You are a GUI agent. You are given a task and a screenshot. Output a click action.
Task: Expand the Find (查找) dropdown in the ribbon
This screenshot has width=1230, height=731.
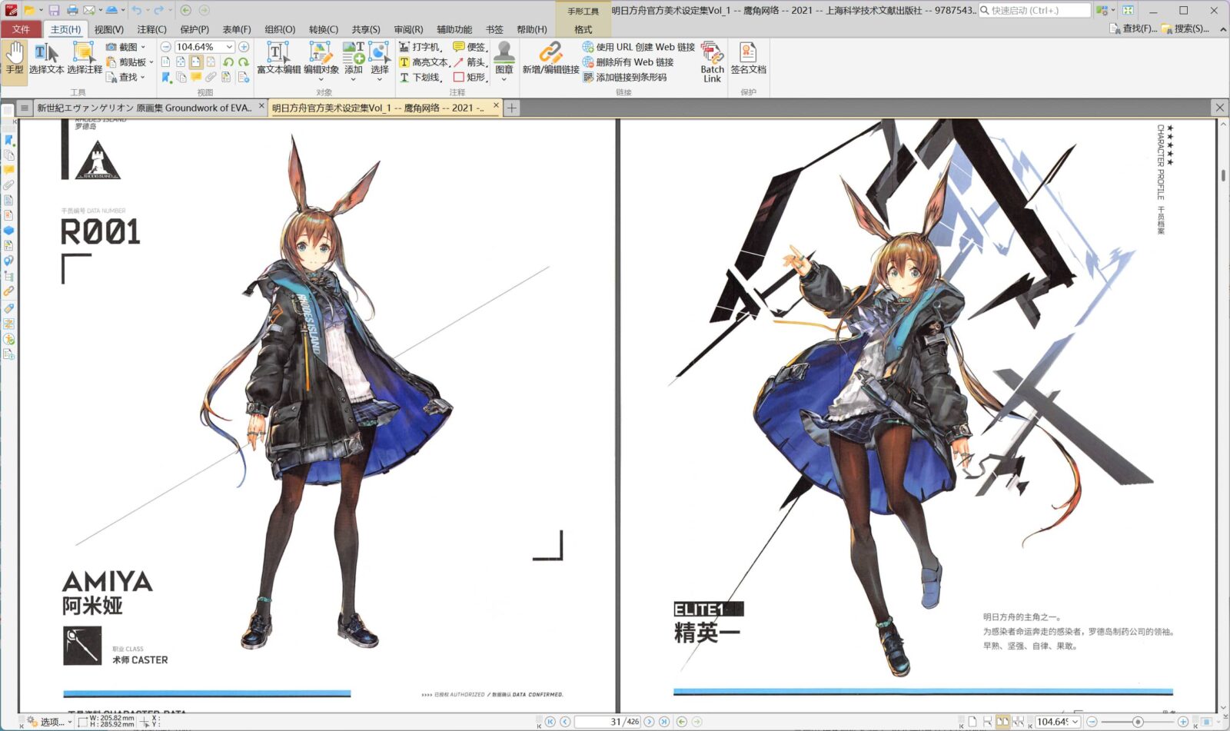(x=142, y=77)
